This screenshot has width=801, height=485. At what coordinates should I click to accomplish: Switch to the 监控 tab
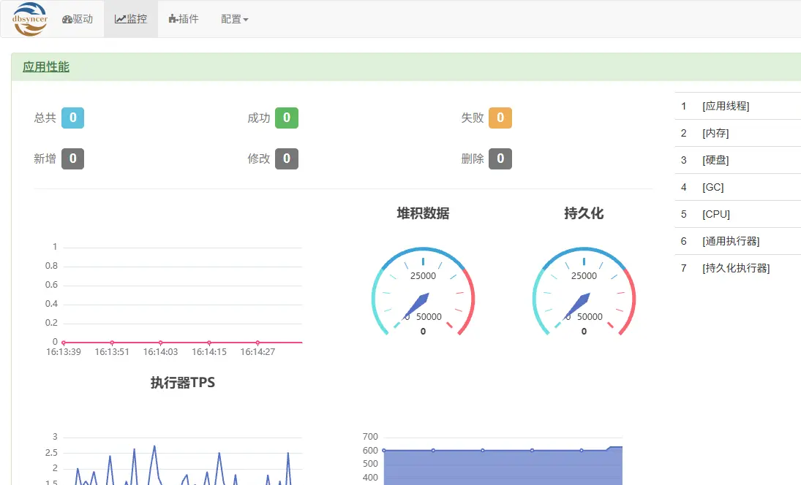coord(131,18)
